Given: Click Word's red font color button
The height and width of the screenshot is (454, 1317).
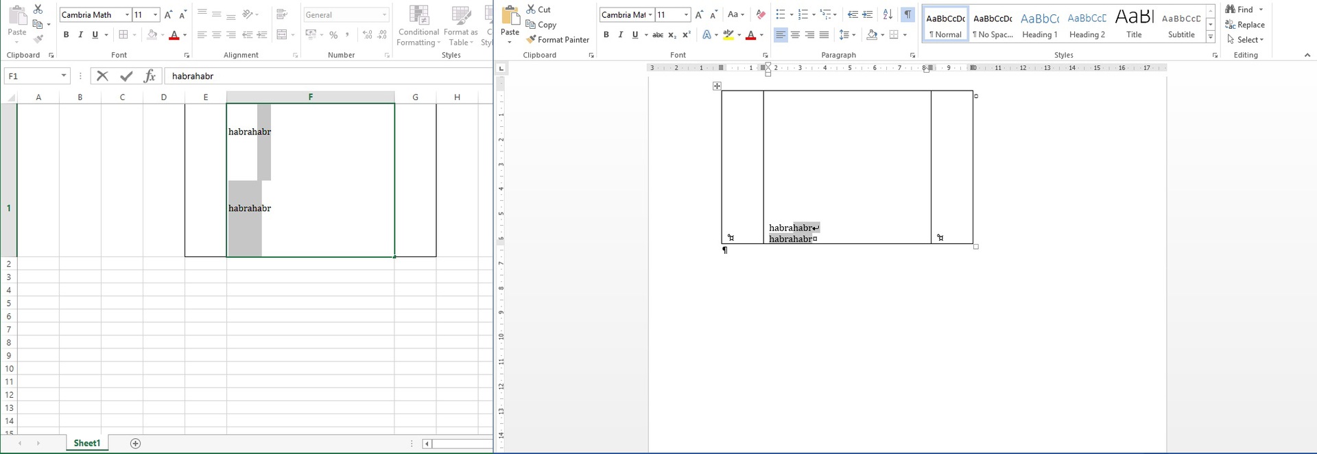Looking at the screenshot, I should (751, 34).
